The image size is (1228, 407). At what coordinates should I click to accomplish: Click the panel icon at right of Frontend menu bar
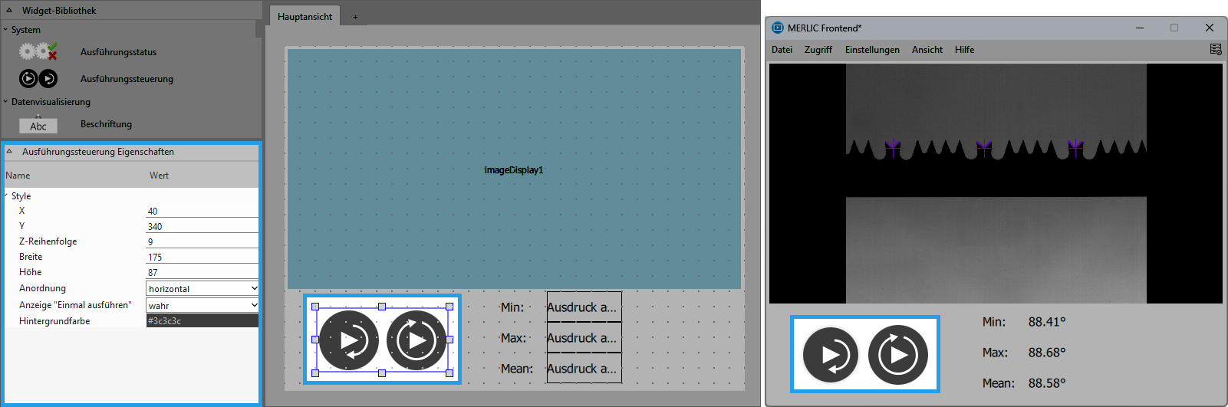1215,49
